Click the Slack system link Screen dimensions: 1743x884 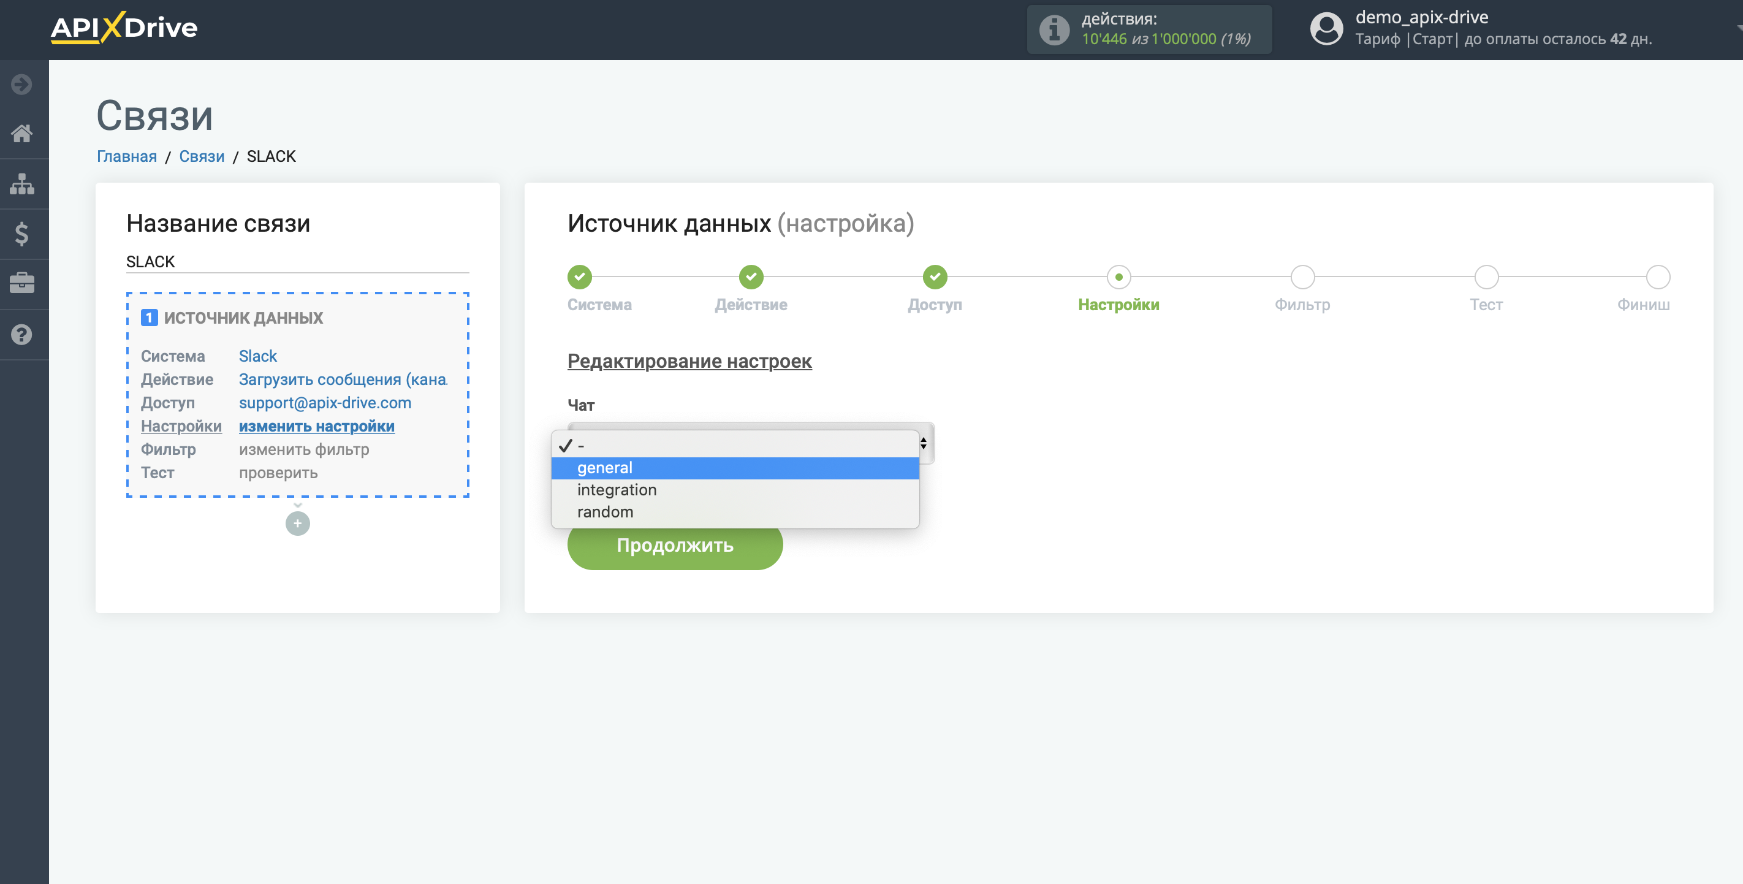coord(258,356)
